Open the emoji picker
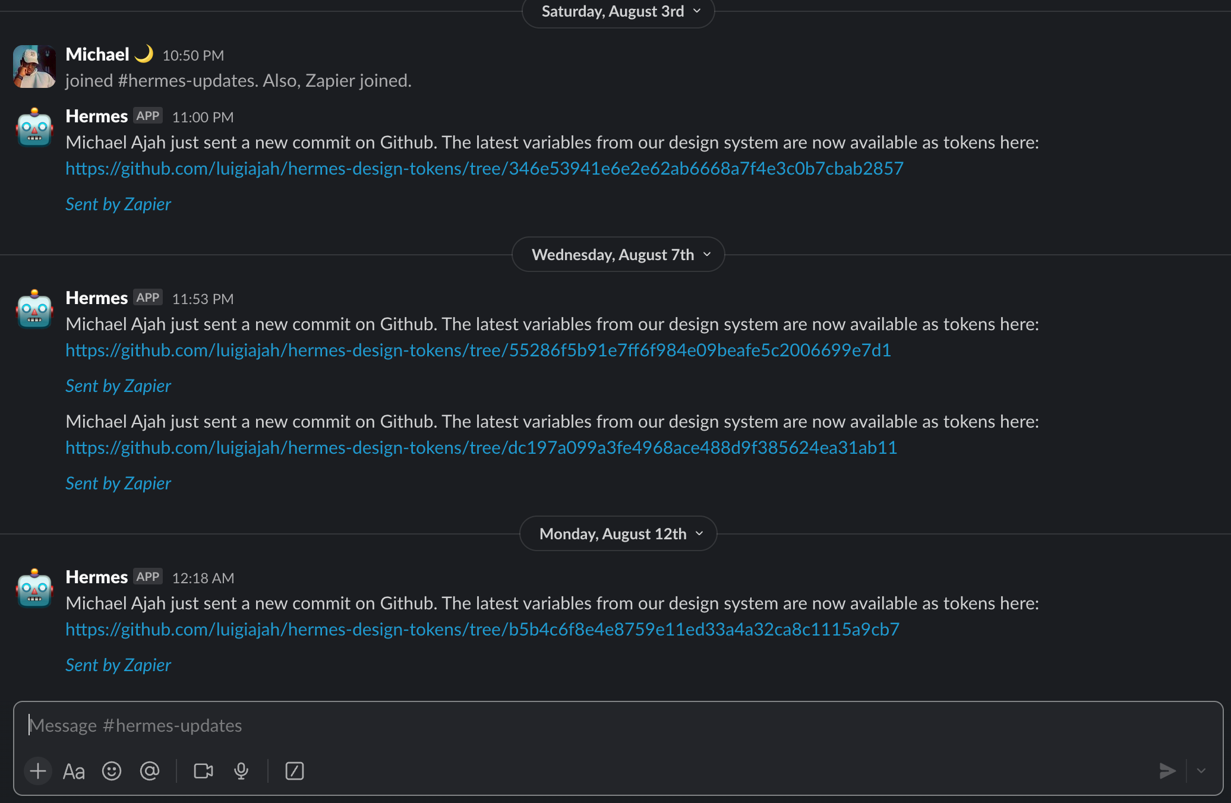 point(112,771)
